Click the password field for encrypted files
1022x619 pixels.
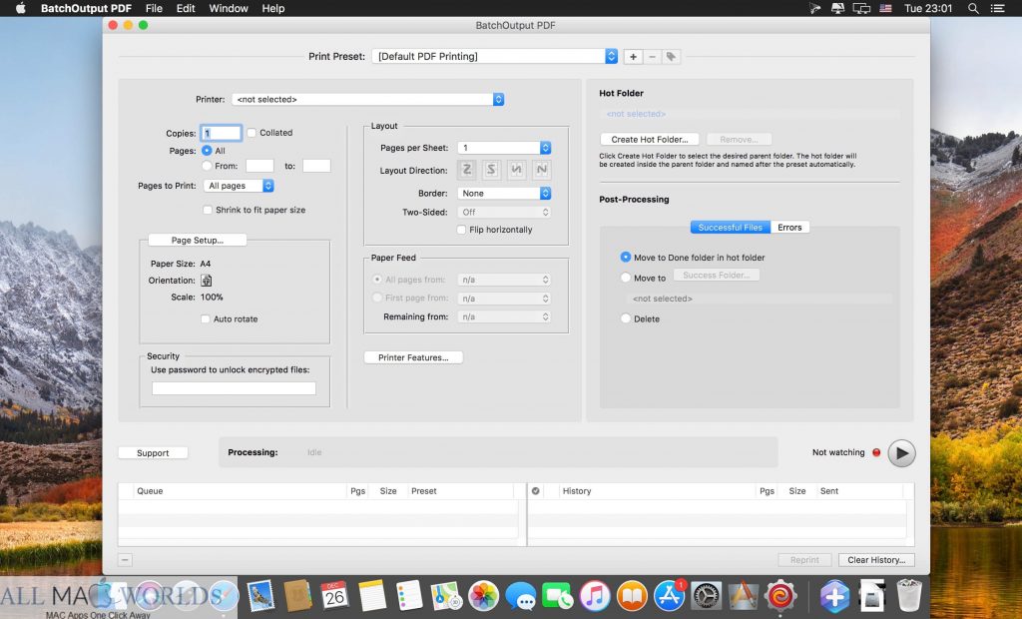click(x=234, y=388)
